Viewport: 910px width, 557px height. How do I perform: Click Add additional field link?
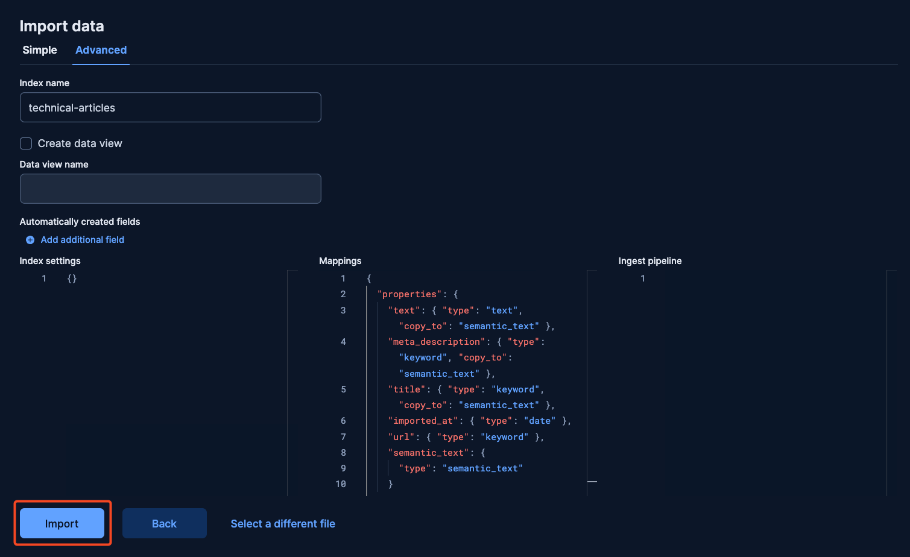83,240
